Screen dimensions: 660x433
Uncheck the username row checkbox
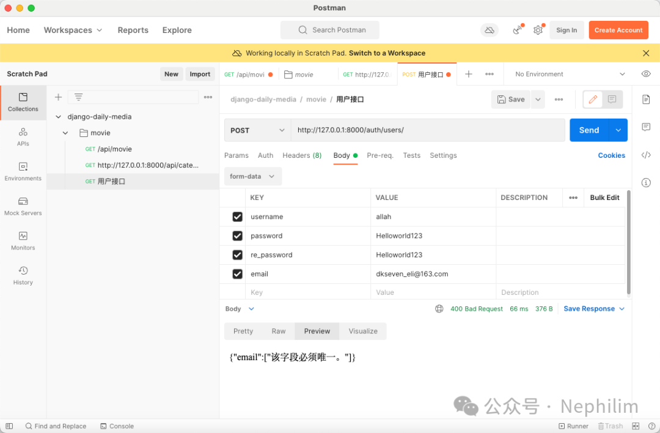click(x=237, y=216)
